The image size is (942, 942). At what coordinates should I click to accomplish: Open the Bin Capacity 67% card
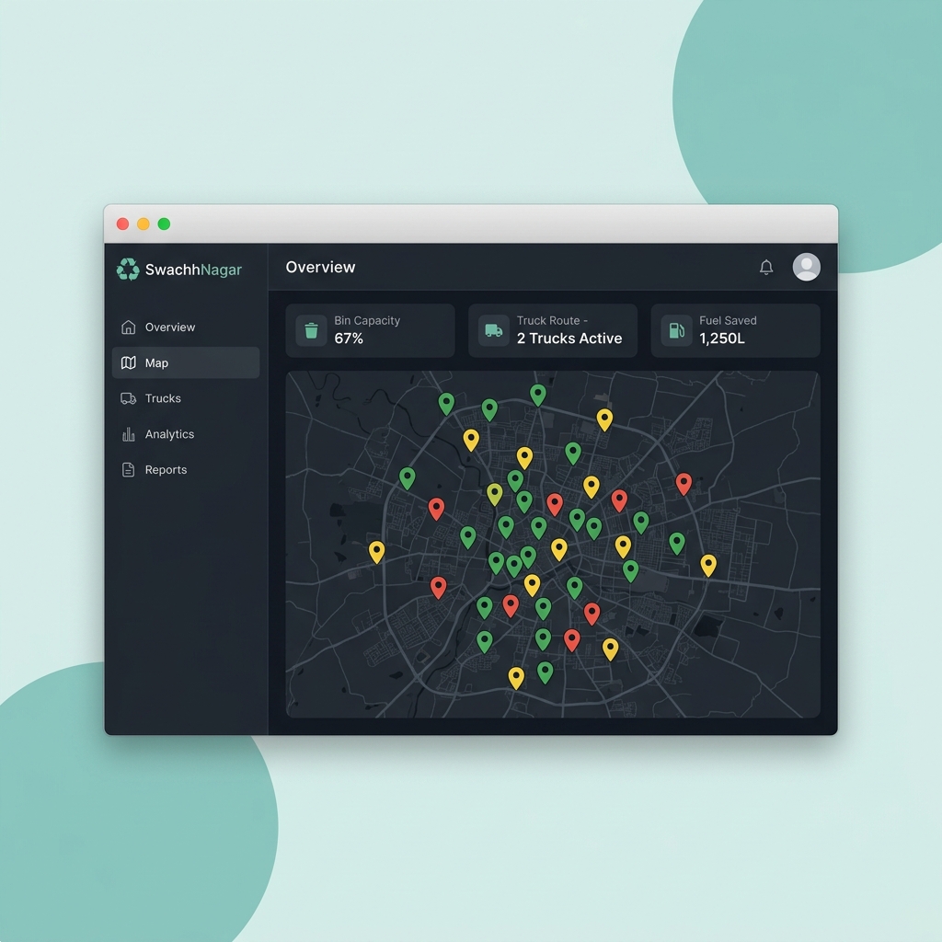tap(370, 330)
